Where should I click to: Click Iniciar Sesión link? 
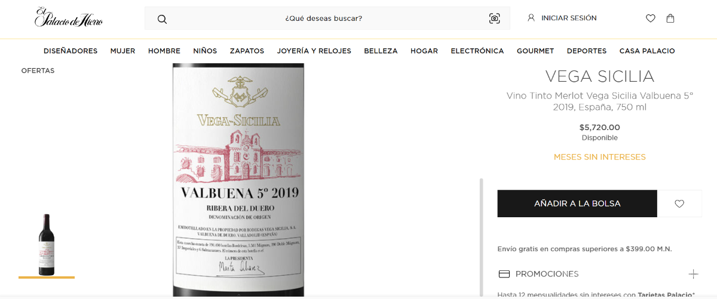pyautogui.click(x=569, y=18)
